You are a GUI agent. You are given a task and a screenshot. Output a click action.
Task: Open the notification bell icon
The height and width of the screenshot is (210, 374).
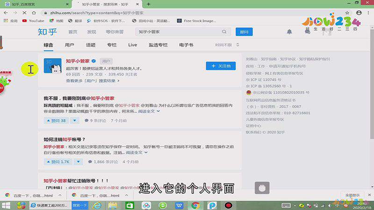(x=289, y=32)
